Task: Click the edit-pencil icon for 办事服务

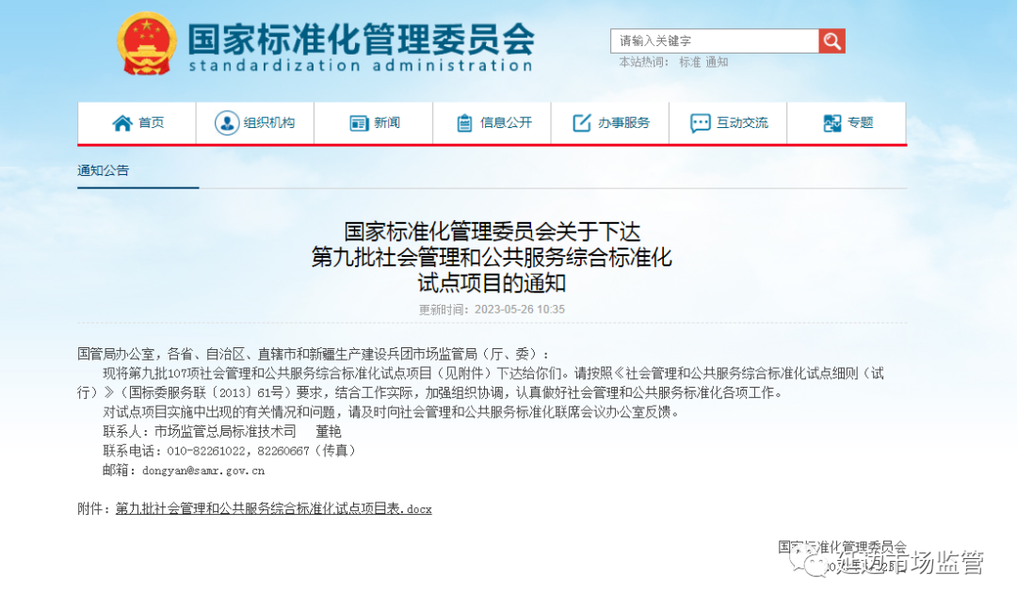Action: click(582, 122)
